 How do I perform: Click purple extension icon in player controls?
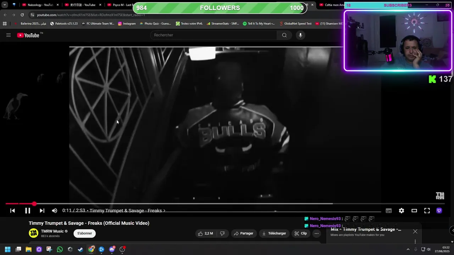[439, 211]
